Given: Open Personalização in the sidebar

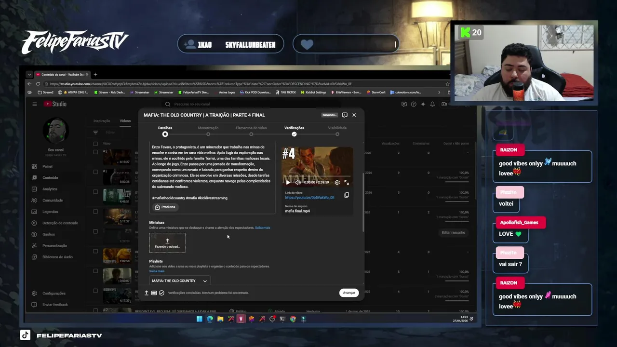Looking at the screenshot, I should [54, 246].
